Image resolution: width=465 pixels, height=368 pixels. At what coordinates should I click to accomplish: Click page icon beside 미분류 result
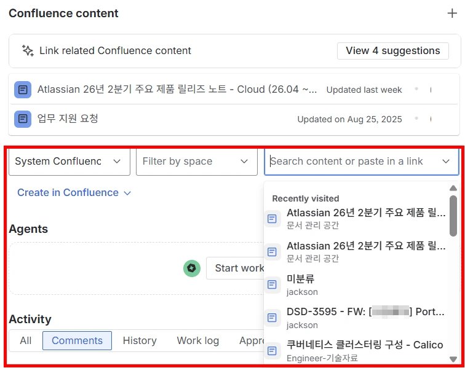(272, 284)
